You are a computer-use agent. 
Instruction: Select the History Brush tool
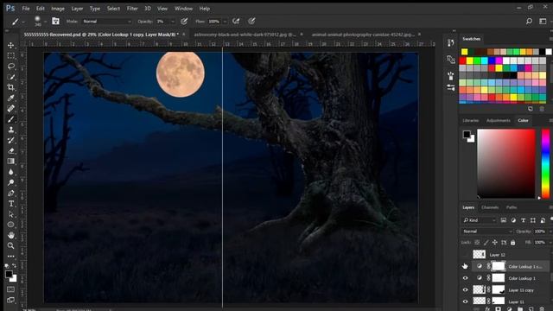point(11,140)
